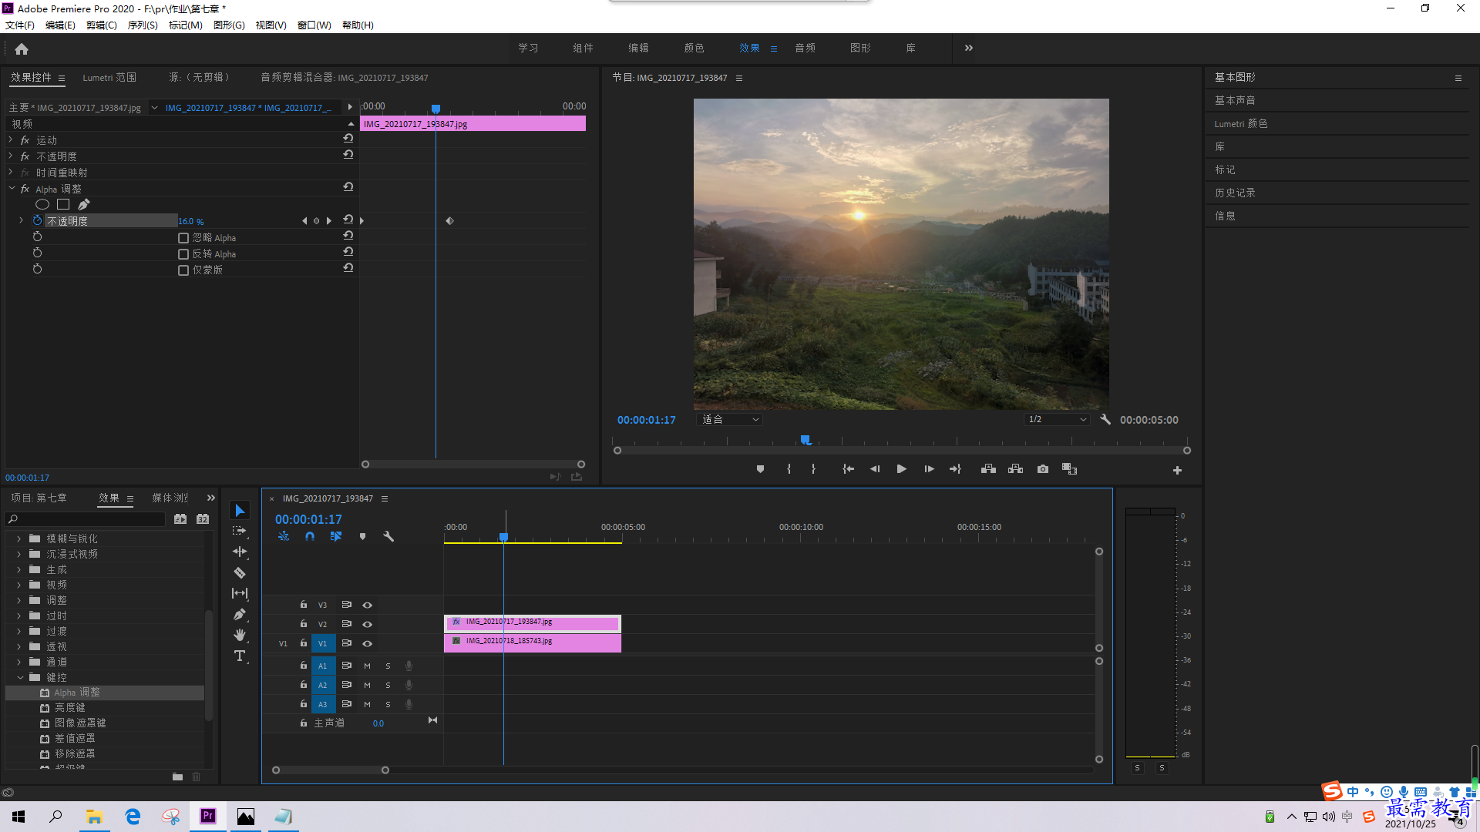Image resolution: width=1480 pixels, height=832 pixels.
Task: Expand the 过渡 effects folder
Action: pyautogui.click(x=19, y=631)
